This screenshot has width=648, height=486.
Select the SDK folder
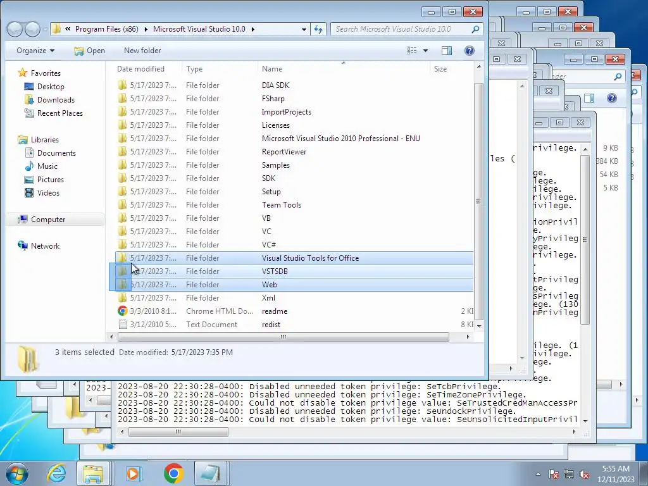point(268,178)
